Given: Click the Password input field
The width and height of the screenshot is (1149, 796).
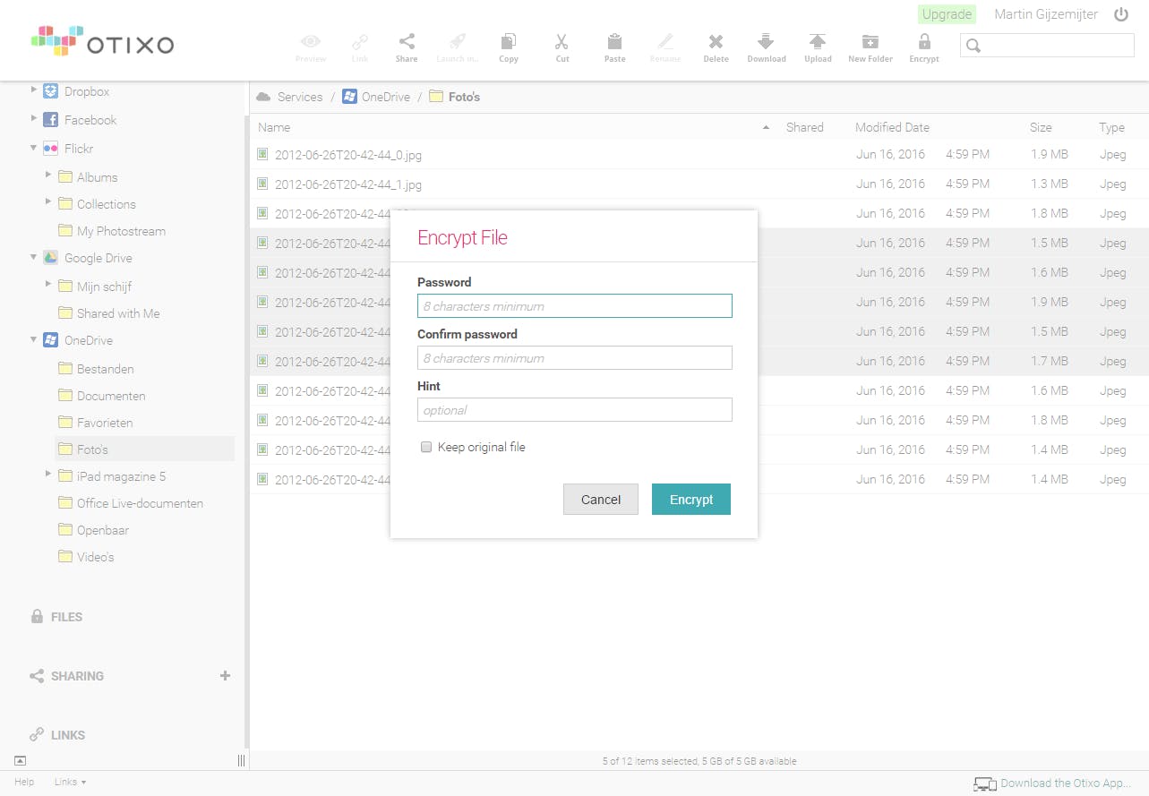Looking at the screenshot, I should (574, 306).
